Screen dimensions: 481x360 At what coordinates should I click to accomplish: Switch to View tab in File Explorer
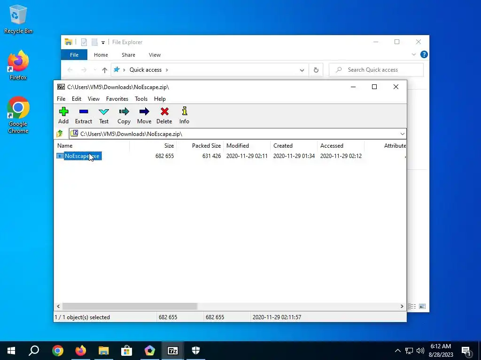155,55
